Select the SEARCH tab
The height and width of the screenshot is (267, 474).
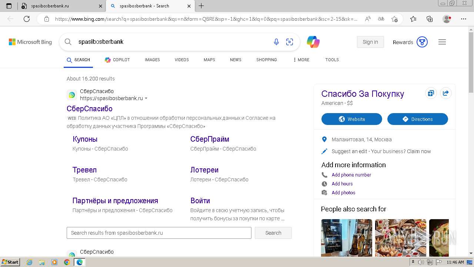point(78,60)
